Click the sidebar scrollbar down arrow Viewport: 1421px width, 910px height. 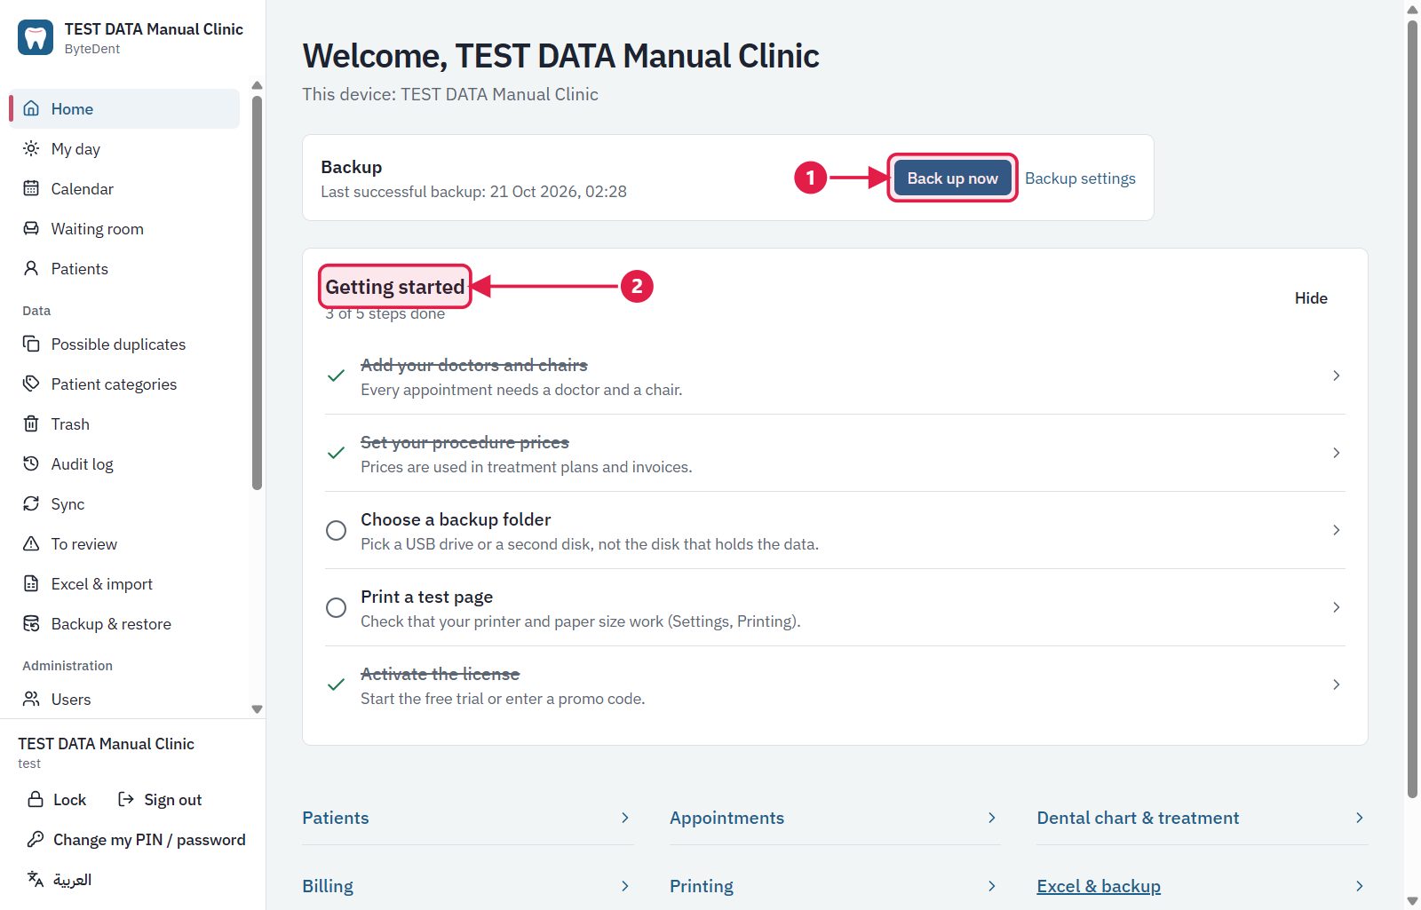coord(257,709)
